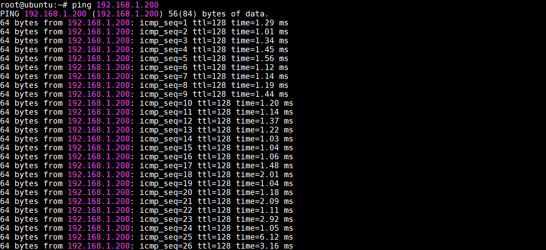
Task: Select the icmp_seq=1 output line
Action: 144,23
